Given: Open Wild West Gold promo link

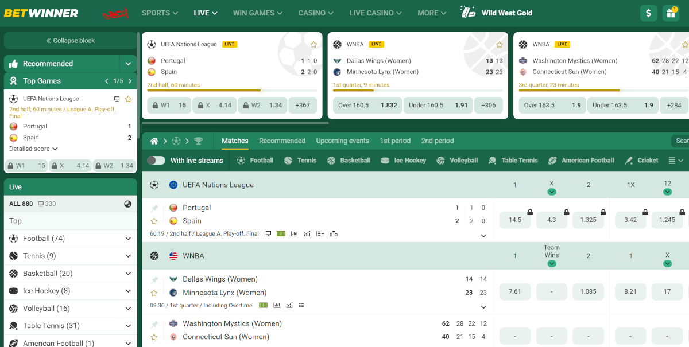Looking at the screenshot, I should (497, 13).
